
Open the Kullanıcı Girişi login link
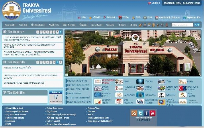click(x=191, y=3)
